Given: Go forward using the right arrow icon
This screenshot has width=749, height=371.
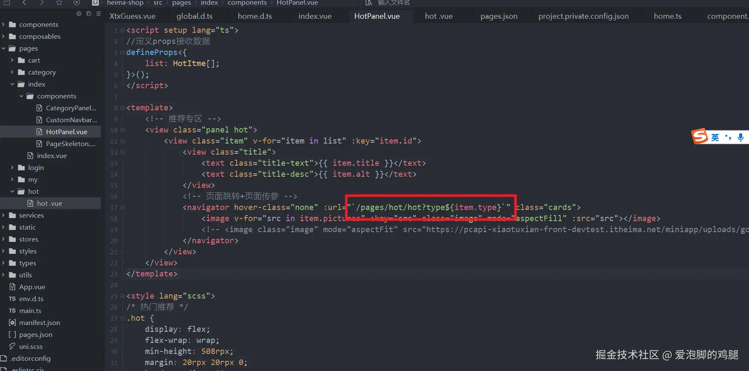Looking at the screenshot, I should pyautogui.click(x=41, y=3).
